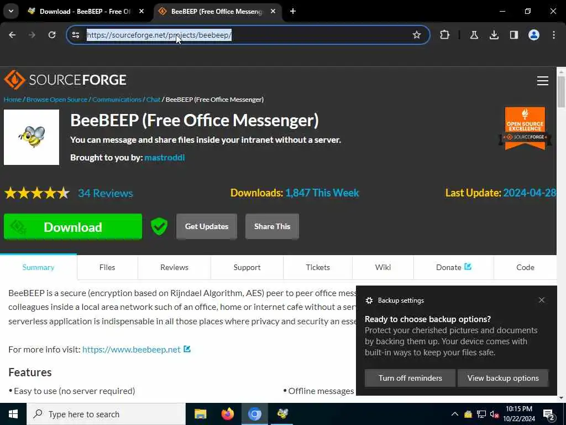The height and width of the screenshot is (425, 566).
Task: Click Turn off reminders button
Action: (x=410, y=378)
